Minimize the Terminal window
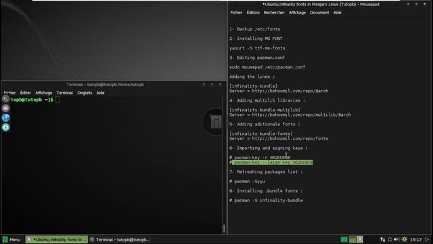Image resolution: width=433 pixels, height=244 pixels. [204, 84]
